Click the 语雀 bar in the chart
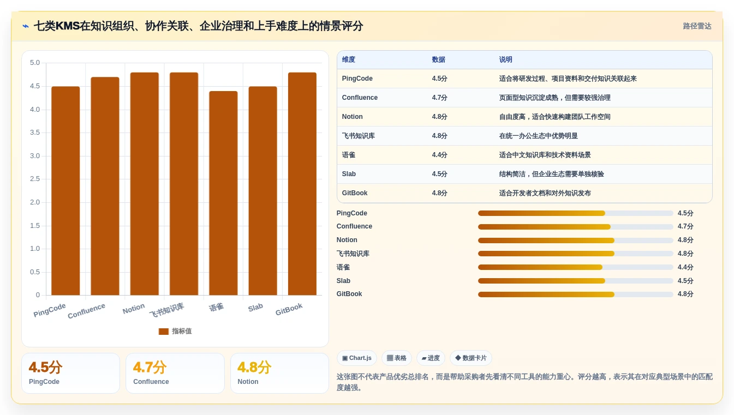The image size is (734, 415). pyautogui.click(x=223, y=193)
